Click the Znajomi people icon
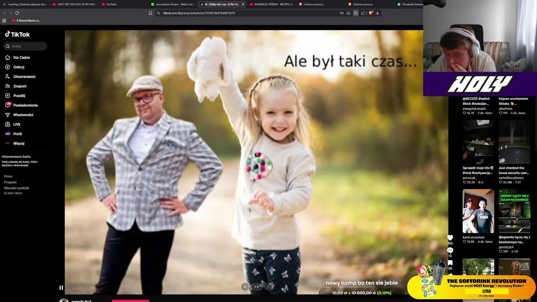Image resolution: width=537 pixels, height=302 pixels. pyautogui.click(x=8, y=86)
